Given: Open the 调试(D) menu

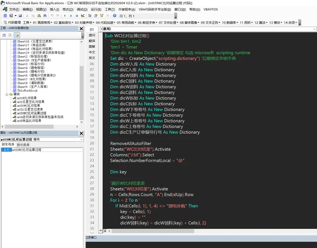Looking at the screenshot, I should coord(82,9).
